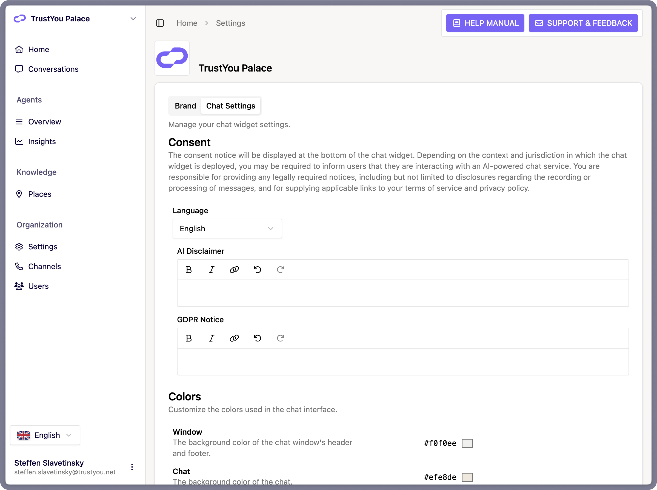
Task: Select the Chat Settings tab
Action: coord(230,106)
